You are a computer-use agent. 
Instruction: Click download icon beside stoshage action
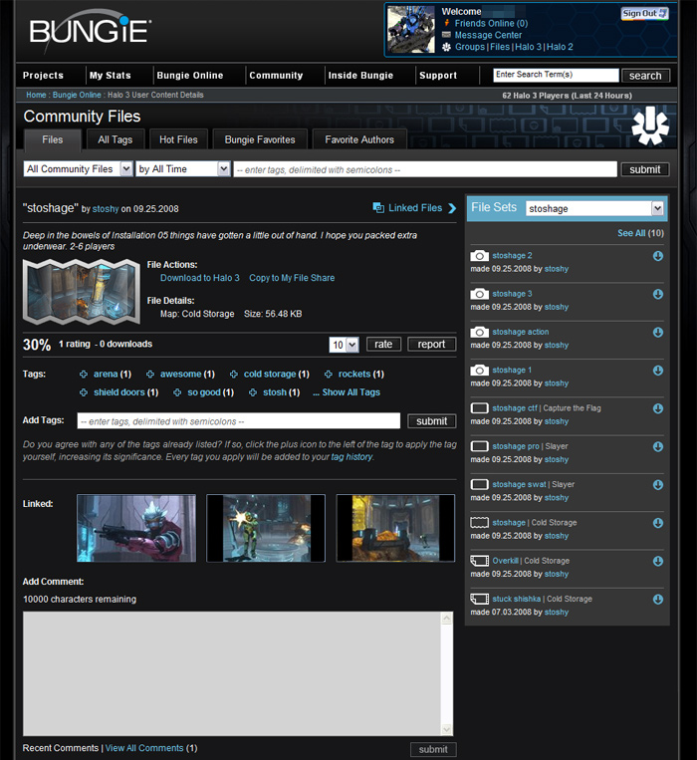click(657, 333)
